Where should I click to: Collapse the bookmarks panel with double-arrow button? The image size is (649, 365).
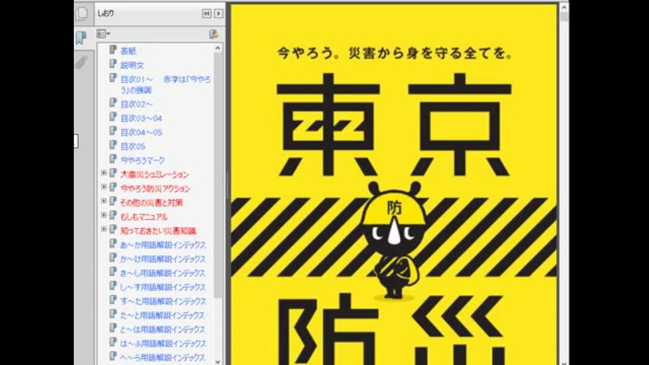click(x=206, y=14)
